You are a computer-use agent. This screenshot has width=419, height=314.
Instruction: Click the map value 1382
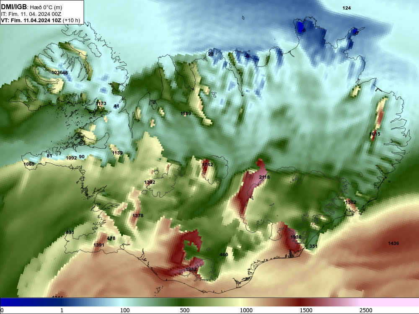tap(351, 202)
